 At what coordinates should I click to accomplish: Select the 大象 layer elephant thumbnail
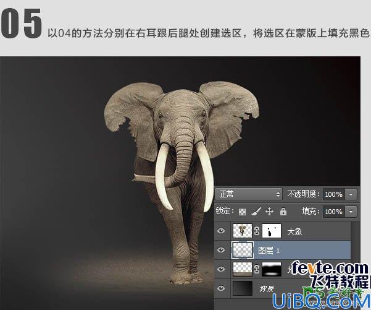pos(242,231)
